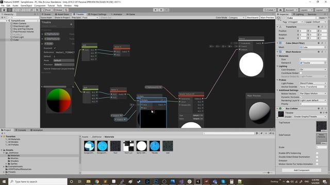Open Visual Studio from the taskbar
330x185 pixels.
pos(181,181)
